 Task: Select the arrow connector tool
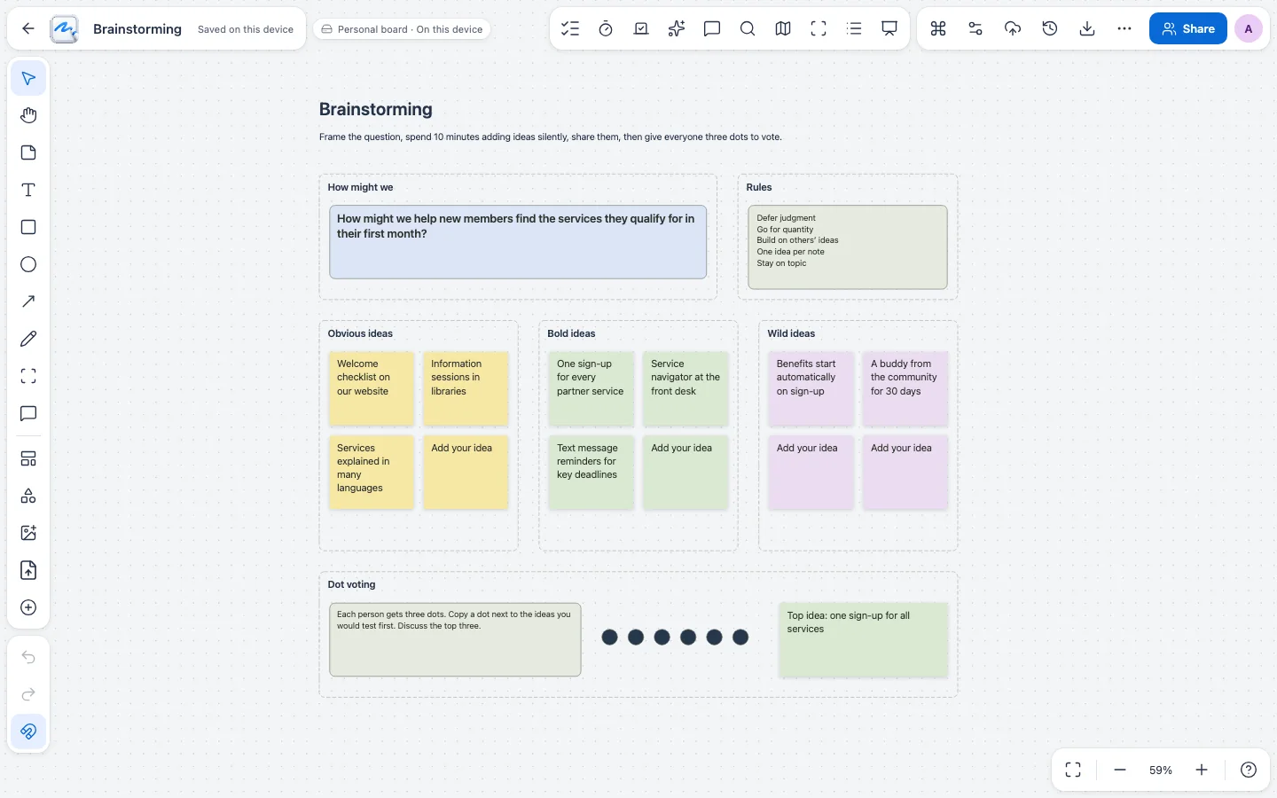[28, 301]
